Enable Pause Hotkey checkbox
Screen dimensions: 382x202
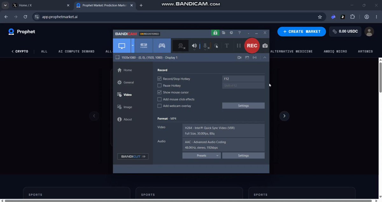tap(159, 86)
